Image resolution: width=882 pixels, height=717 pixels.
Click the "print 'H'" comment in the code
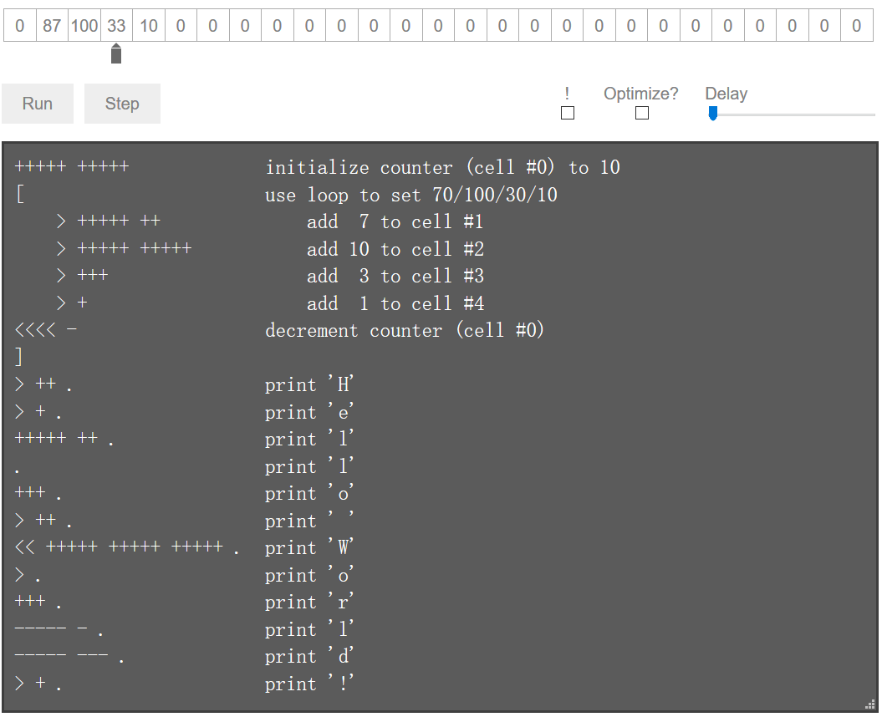(310, 385)
